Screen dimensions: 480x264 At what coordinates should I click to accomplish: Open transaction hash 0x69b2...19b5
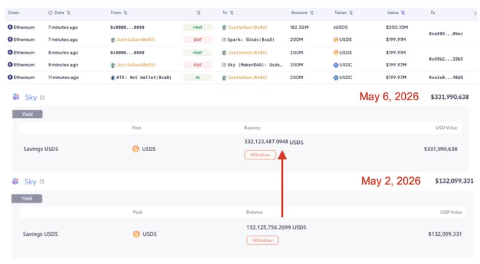pos(445,59)
